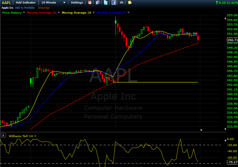Click the Moving Average 10 label
This screenshot has width=238, height=167.
click(77, 13)
